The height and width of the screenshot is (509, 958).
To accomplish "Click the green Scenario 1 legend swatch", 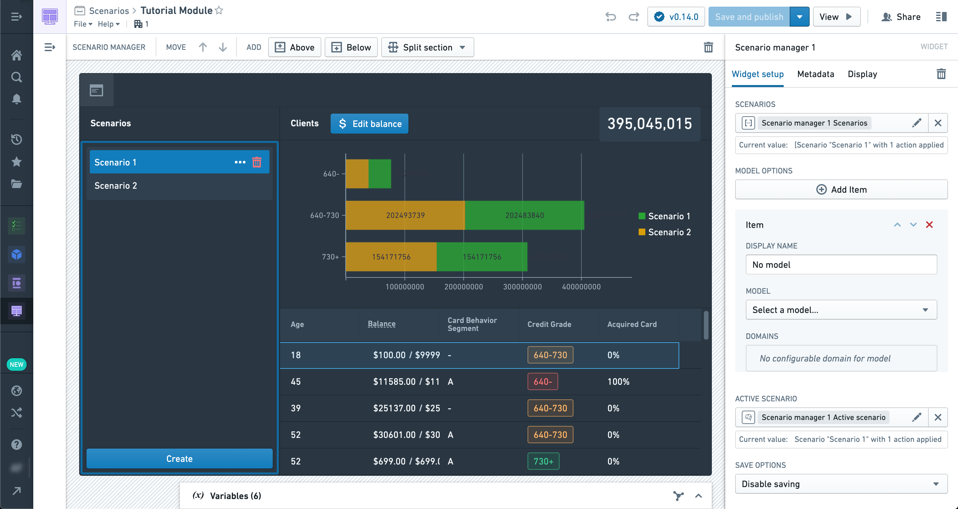I will click(642, 216).
